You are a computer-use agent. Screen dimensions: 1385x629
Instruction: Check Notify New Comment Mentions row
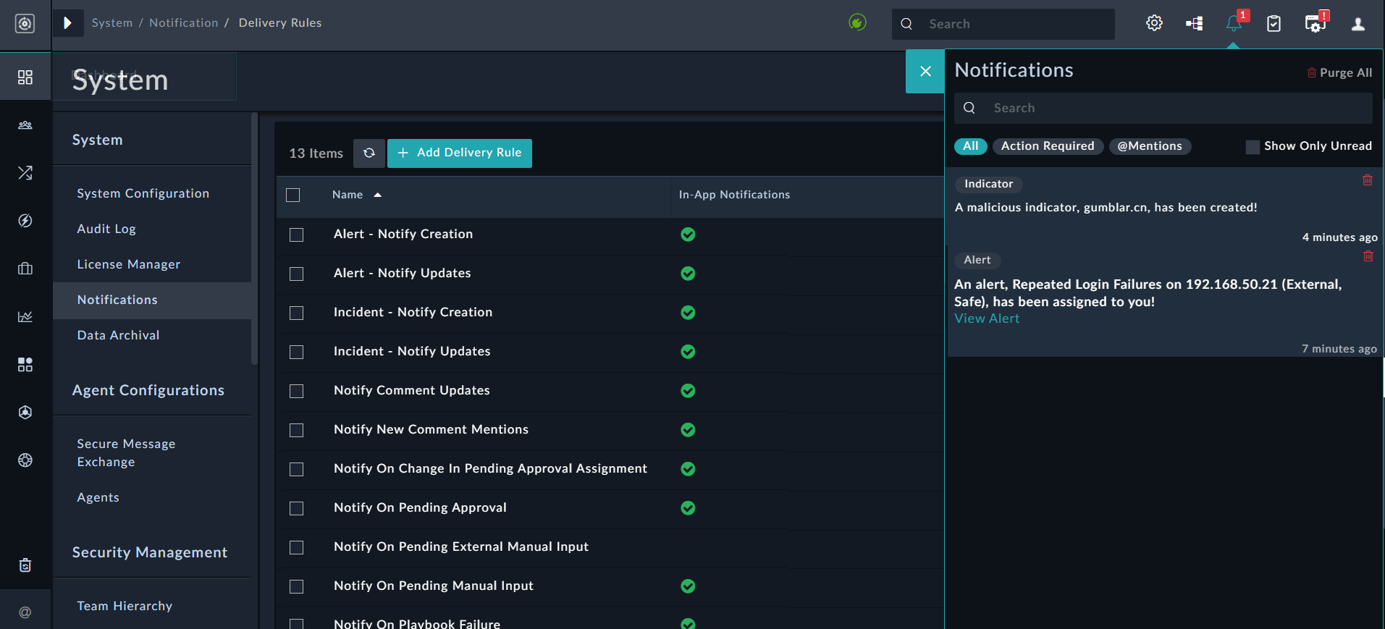tap(296, 430)
